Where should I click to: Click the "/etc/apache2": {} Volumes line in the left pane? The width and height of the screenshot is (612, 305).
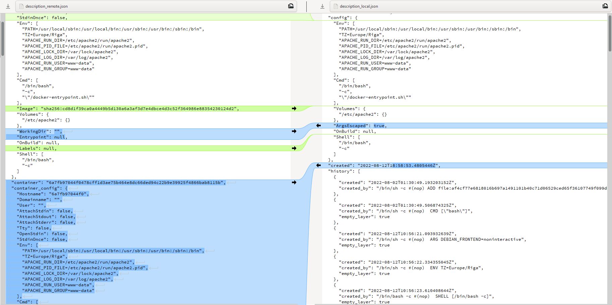[46, 120]
